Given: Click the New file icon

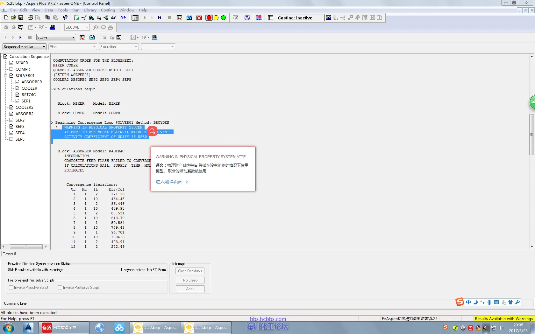Looking at the screenshot, I should tap(6, 18).
